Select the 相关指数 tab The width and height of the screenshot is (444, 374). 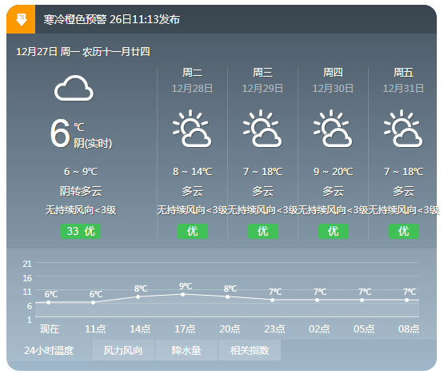[250, 350]
